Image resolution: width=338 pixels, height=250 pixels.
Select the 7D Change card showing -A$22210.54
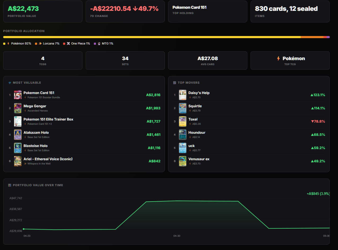[125, 11]
